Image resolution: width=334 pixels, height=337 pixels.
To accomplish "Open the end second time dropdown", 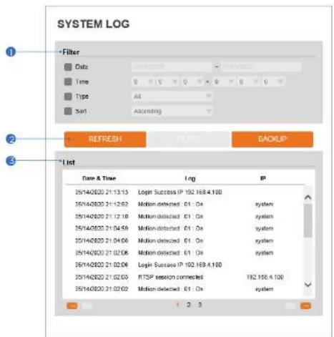I will tap(273, 82).
